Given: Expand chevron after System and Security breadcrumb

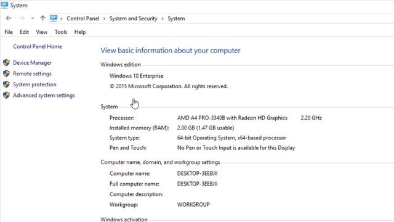Looking at the screenshot, I should 163,18.
